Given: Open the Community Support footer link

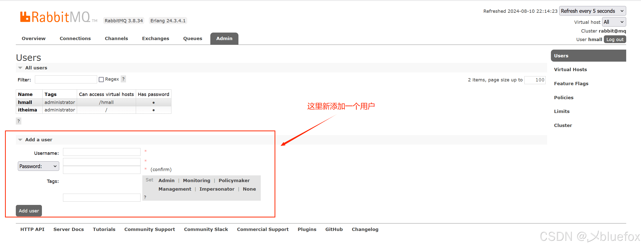Looking at the screenshot, I should tap(150, 229).
